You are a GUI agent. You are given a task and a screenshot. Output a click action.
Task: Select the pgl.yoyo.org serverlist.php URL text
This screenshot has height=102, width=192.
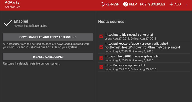tap(142, 45)
